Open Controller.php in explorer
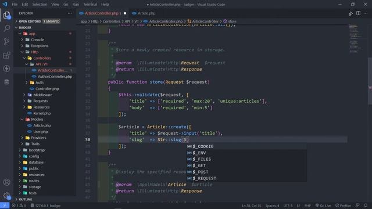The height and width of the screenshot is (209, 372). coord(45,89)
